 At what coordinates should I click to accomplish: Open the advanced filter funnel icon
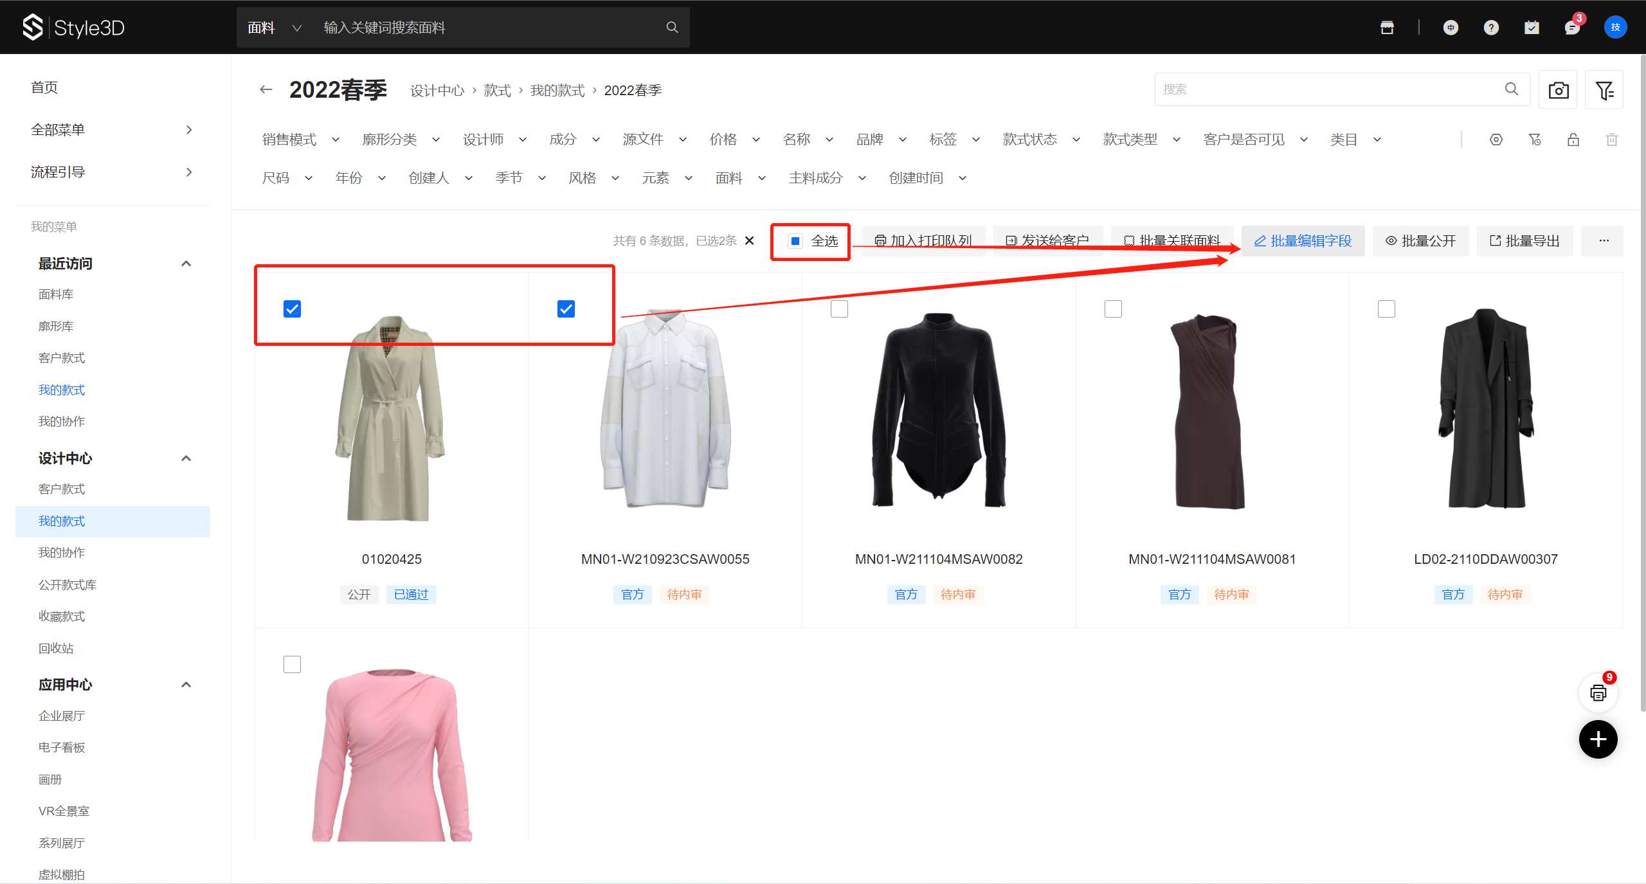[1604, 90]
